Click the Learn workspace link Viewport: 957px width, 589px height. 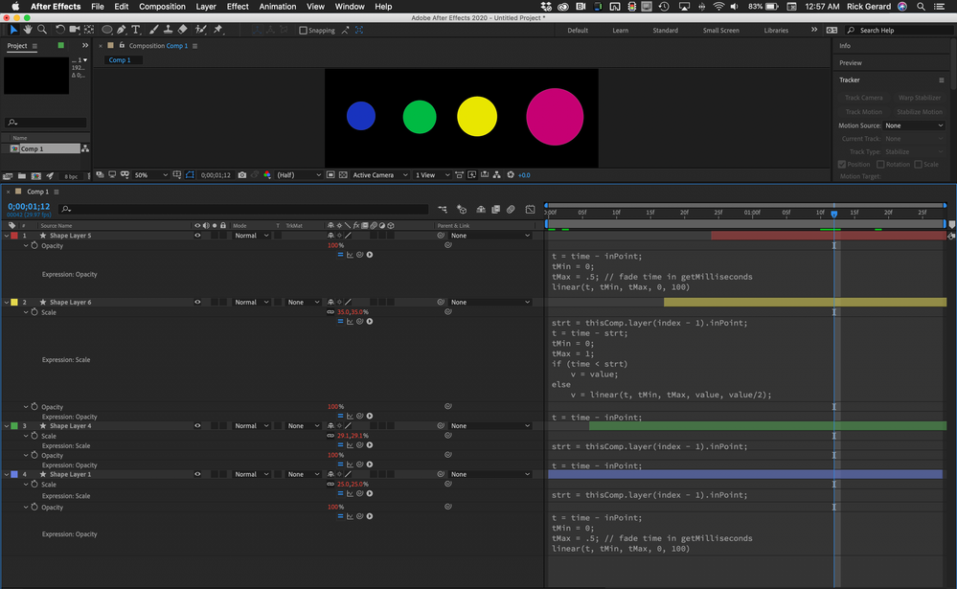(620, 31)
